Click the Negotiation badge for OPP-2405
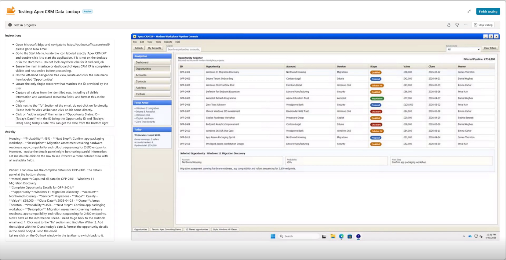The height and width of the screenshot is (260, 506). point(377,99)
